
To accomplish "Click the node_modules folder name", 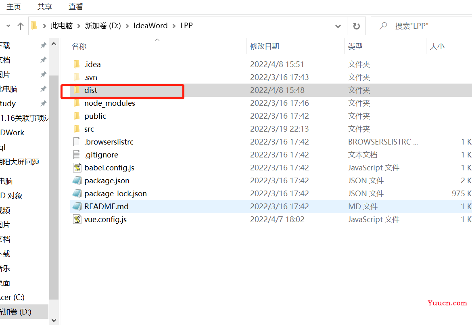I will pyautogui.click(x=110, y=103).
